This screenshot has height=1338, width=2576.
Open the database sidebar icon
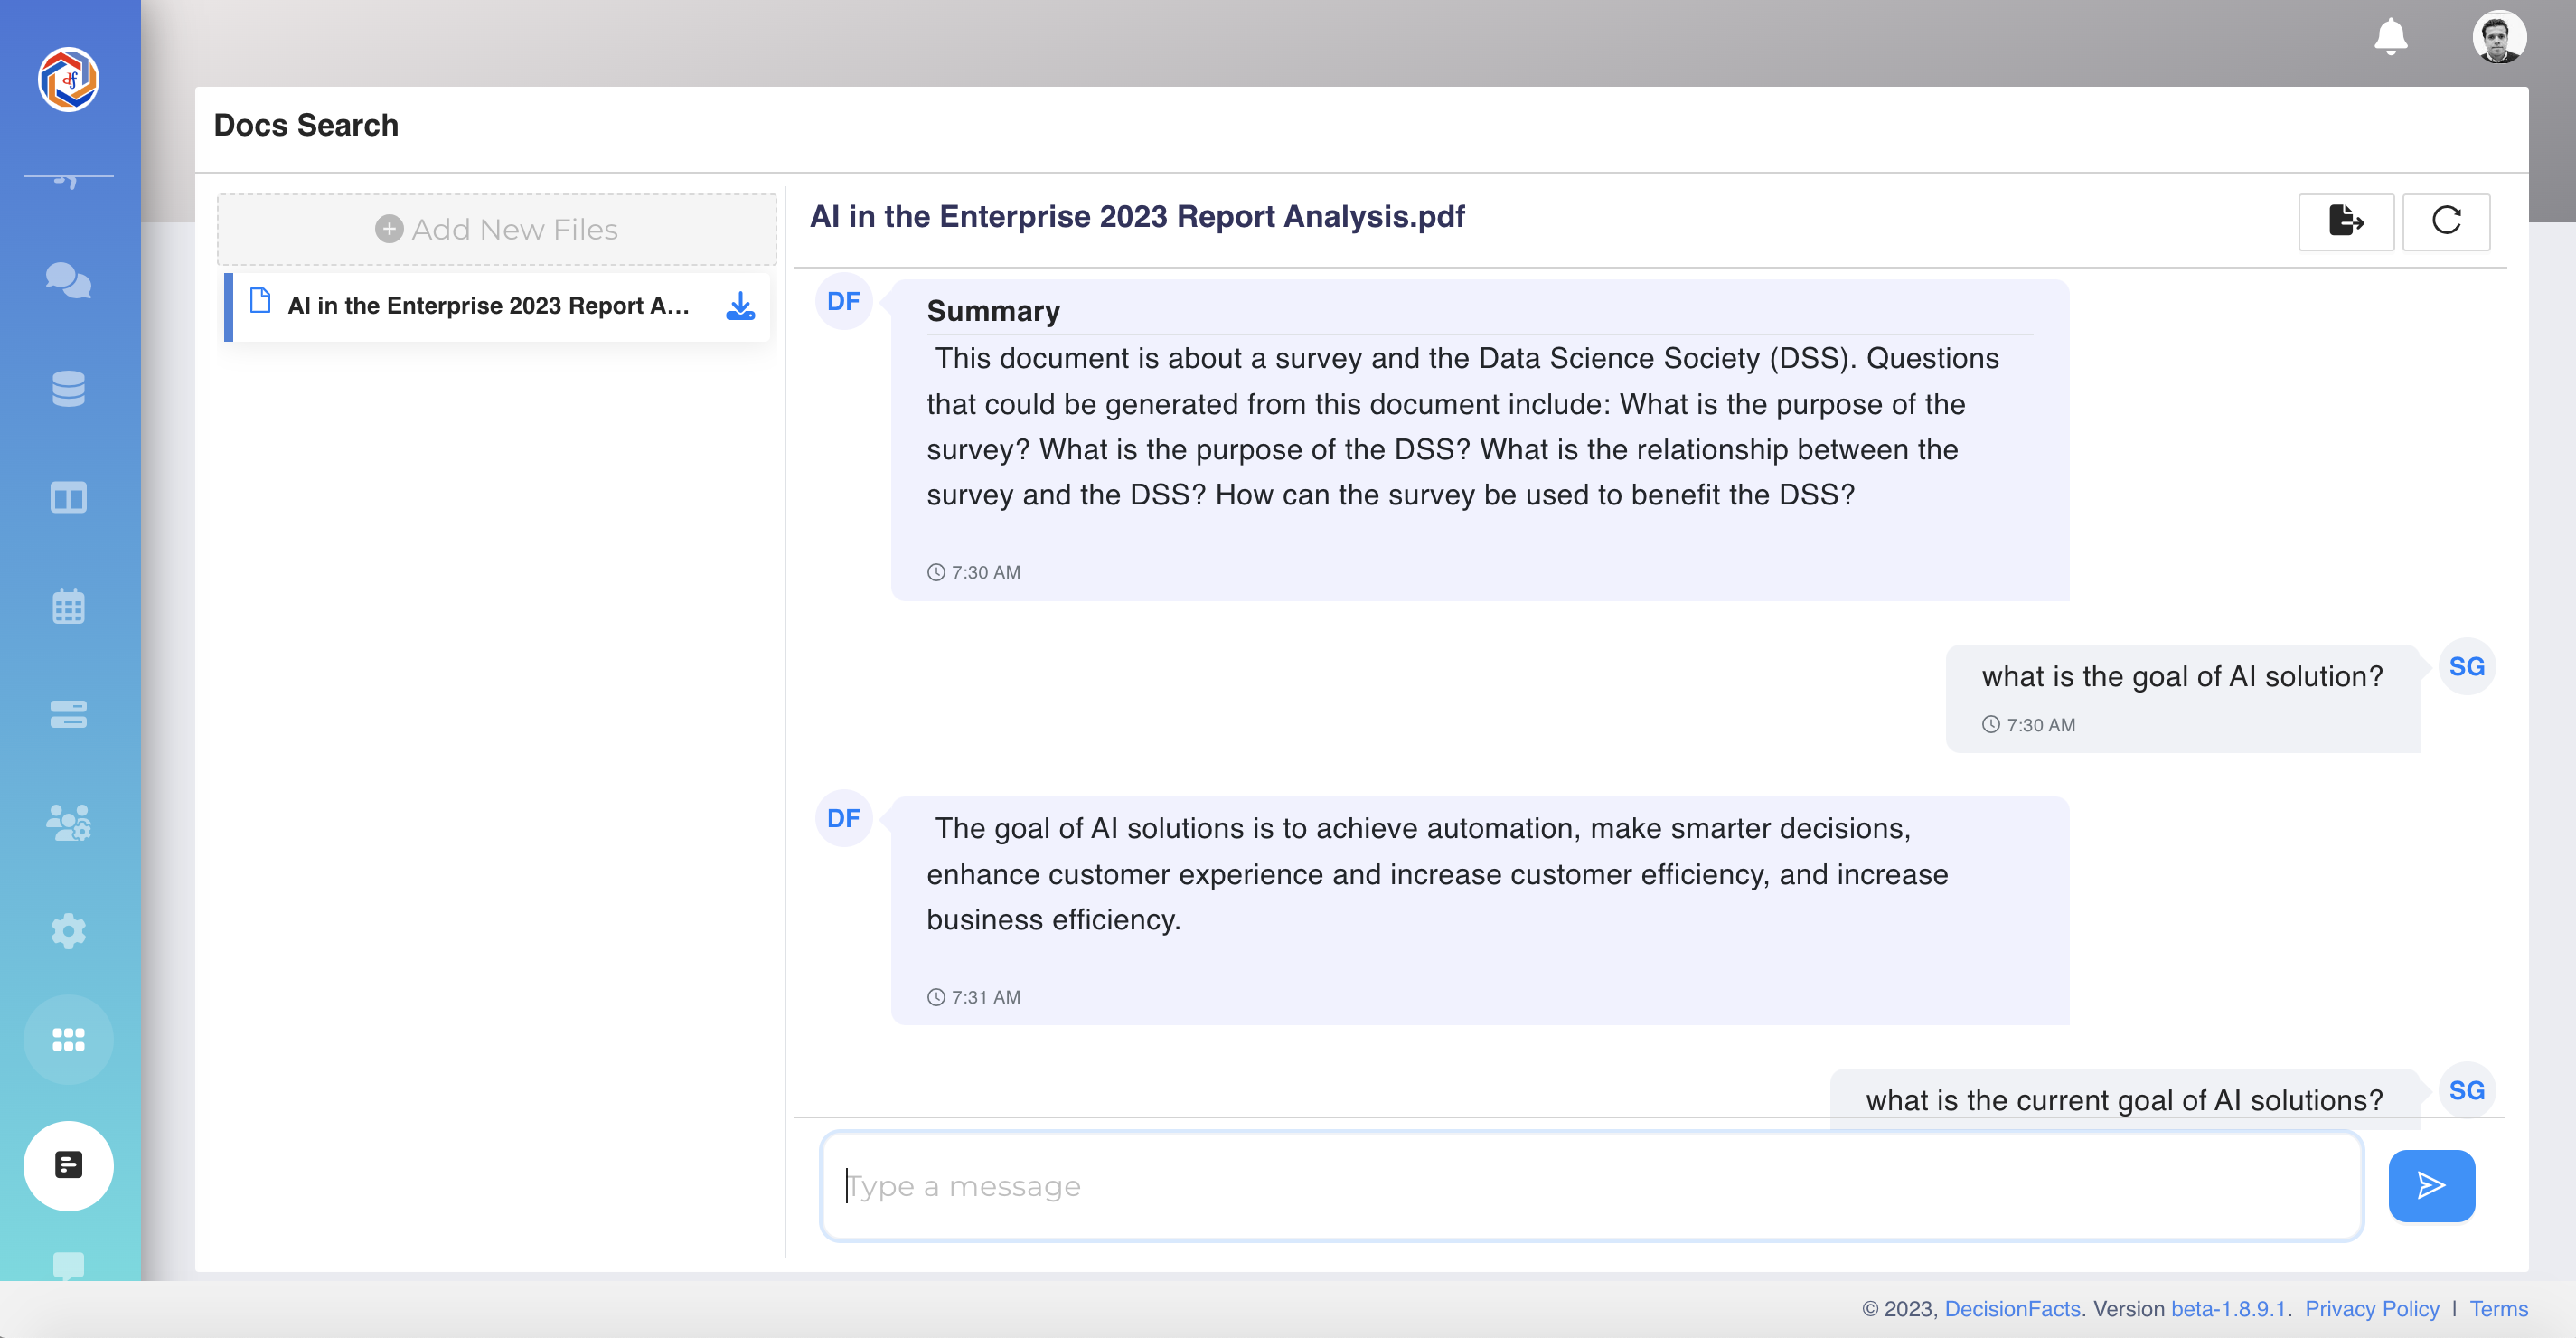68,389
